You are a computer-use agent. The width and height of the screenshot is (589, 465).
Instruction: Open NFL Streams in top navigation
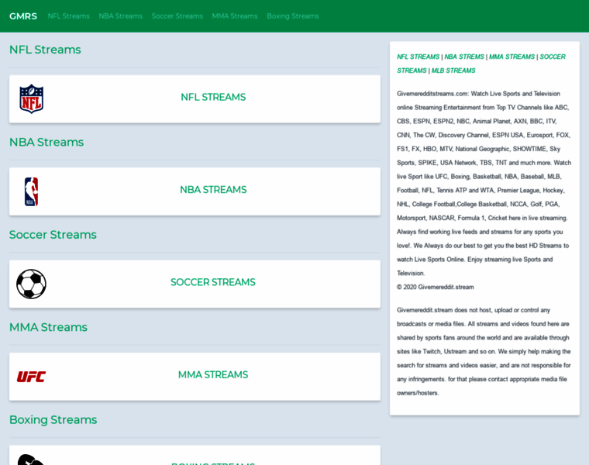click(69, 16)
